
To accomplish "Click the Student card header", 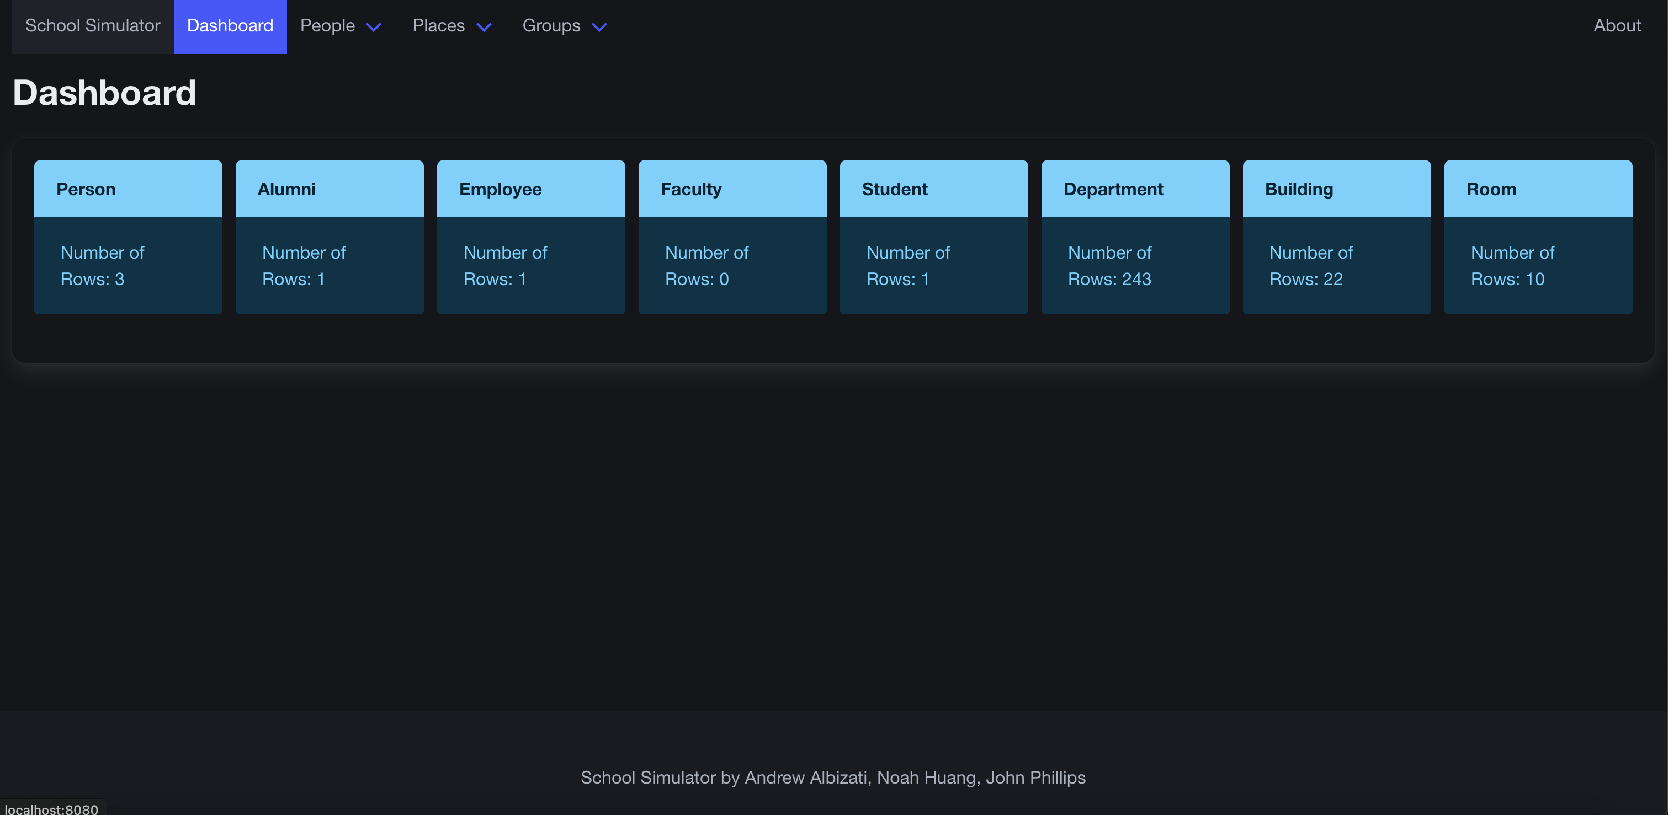I will (x=933, y=189).
